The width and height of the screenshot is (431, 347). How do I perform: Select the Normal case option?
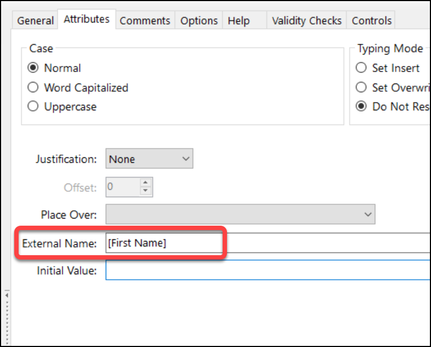click(33, 68)
